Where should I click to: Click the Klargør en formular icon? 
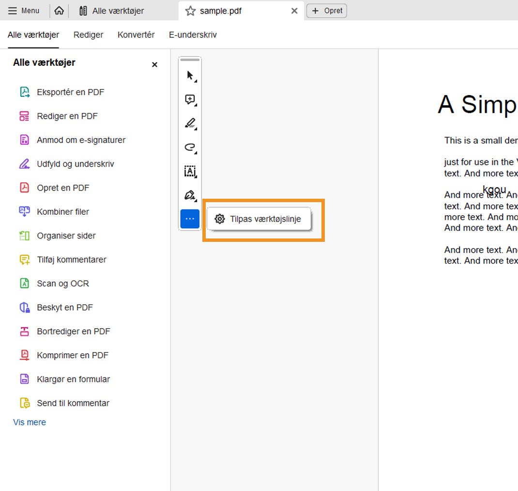coord(24,379)
